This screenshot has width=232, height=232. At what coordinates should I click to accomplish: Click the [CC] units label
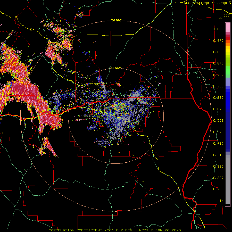tap(220, 18)
